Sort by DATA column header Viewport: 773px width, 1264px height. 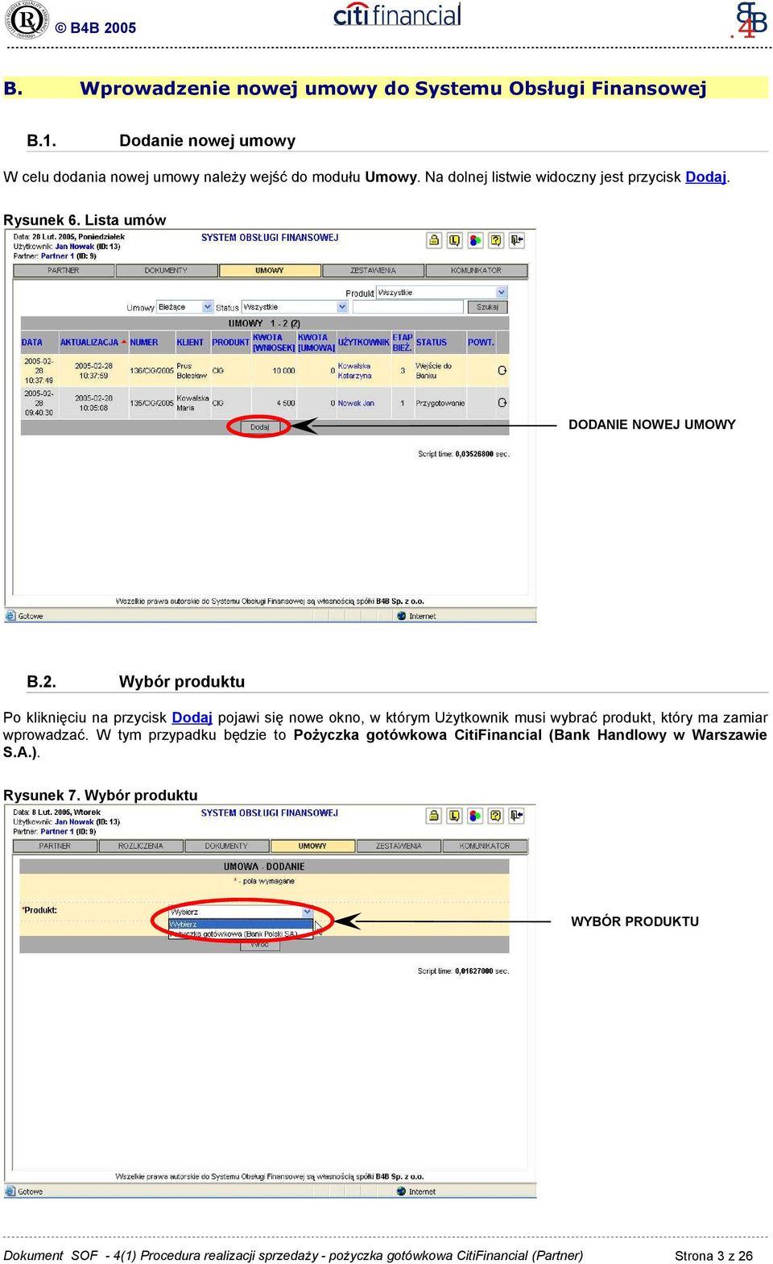tap(32, 343)
